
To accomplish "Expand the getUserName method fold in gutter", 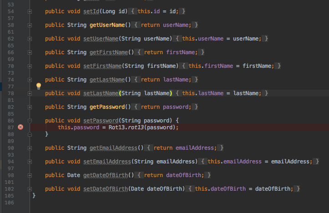I will tap(30, 25).
